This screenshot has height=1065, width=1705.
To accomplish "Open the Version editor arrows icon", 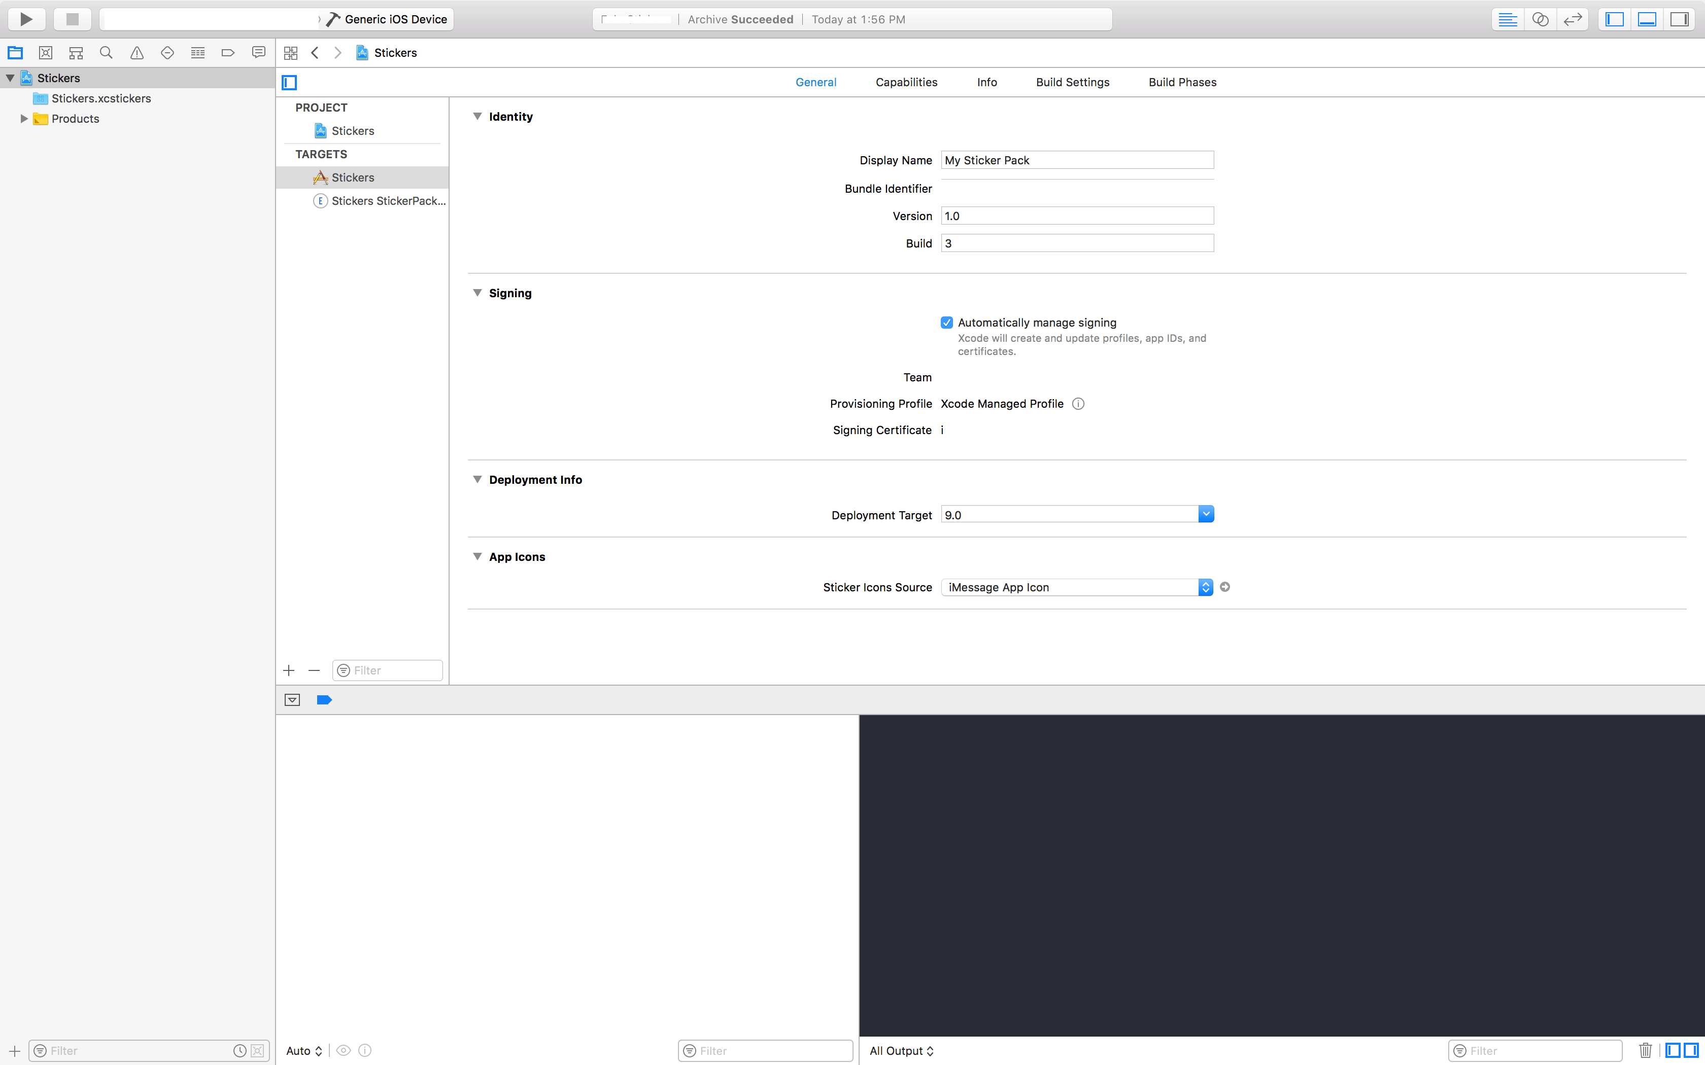I will 1573,19.
